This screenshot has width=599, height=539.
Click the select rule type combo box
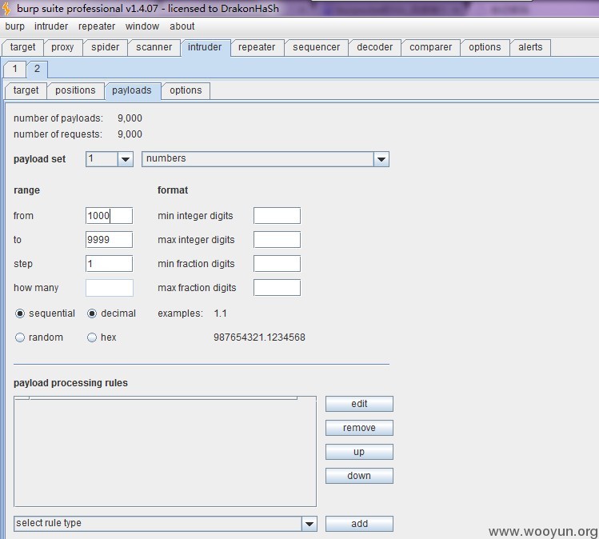point(166,524)
